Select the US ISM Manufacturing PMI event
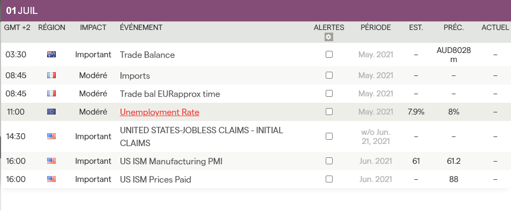The height and width of the screenshot is (213, 511). (171, 161)
